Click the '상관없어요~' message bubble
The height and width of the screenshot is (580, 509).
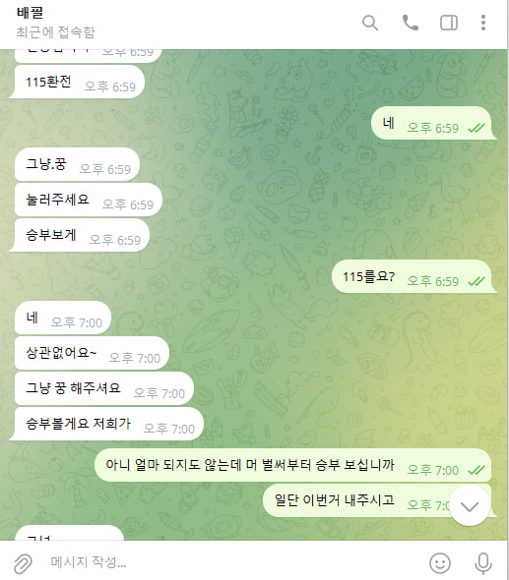92,353
